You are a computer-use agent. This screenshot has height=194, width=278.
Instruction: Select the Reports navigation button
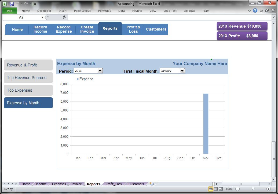click(x=110, y=28)
